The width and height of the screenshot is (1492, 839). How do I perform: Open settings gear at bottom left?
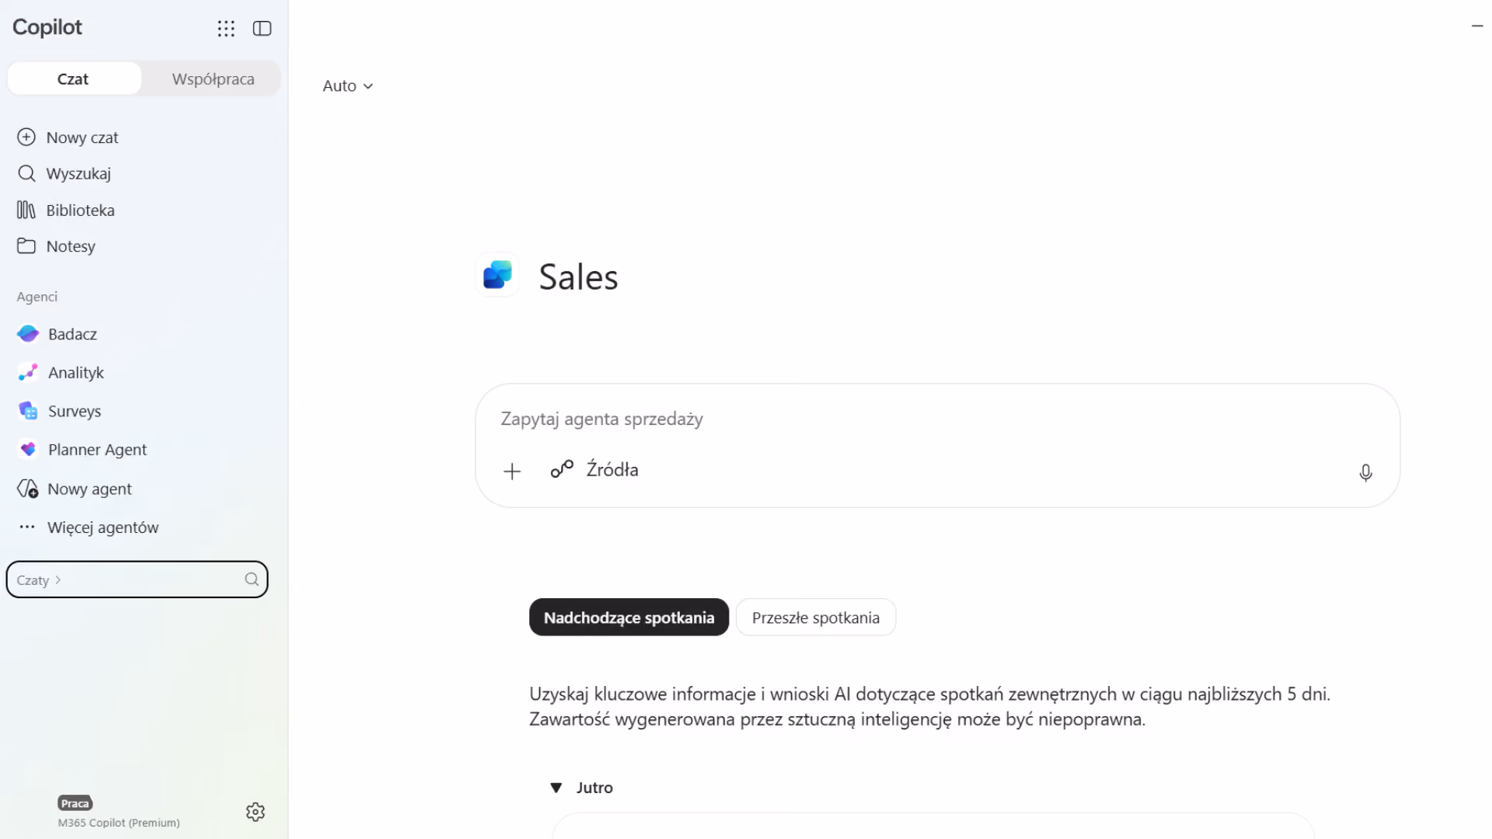pos(256,812)
